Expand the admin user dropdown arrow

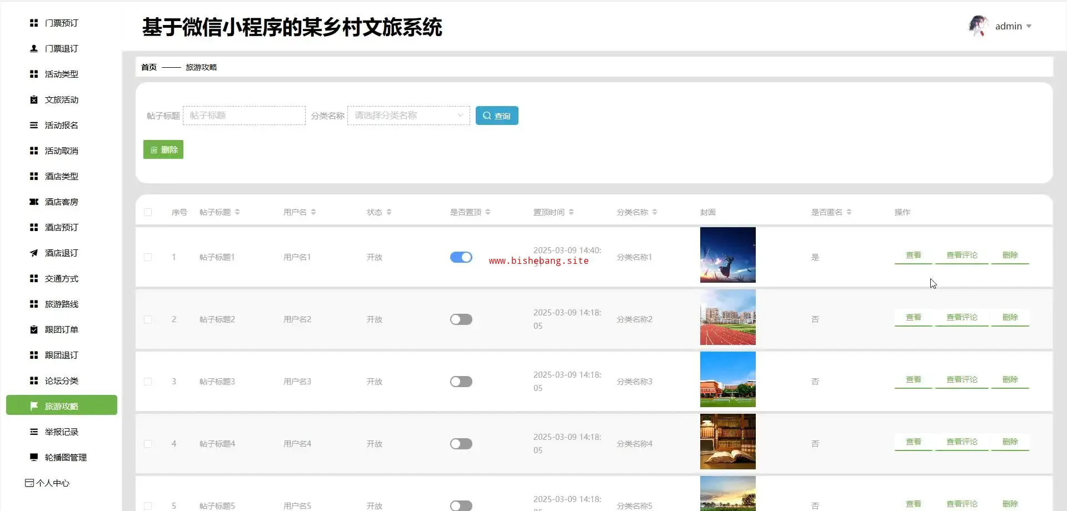pos(1029,27)
